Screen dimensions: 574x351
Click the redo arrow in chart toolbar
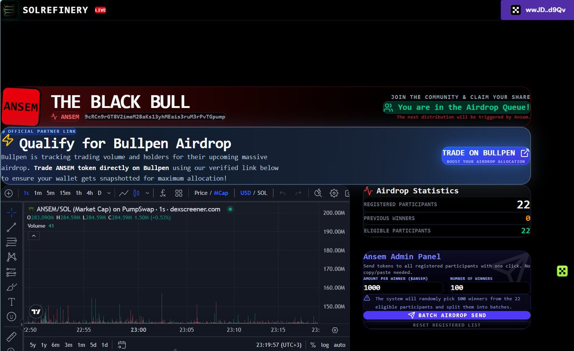point(298,193)
